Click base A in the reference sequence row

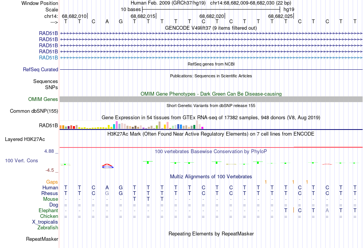107,21
